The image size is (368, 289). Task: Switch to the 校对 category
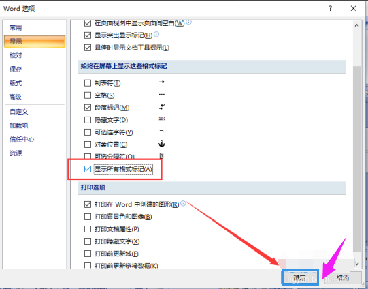click(16, 55)
